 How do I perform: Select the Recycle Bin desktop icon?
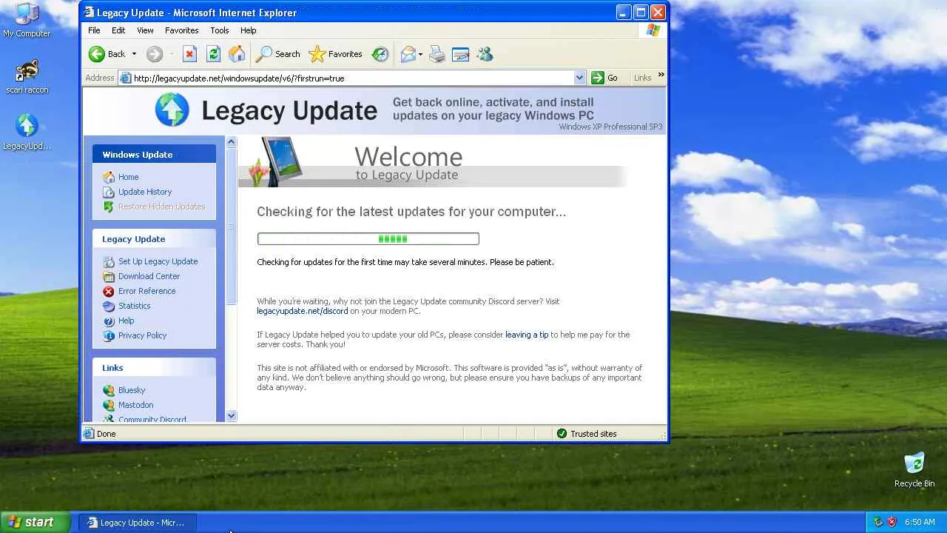pos(914,470)
